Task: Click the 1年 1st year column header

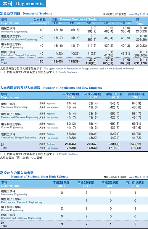Action: (58, 23)
